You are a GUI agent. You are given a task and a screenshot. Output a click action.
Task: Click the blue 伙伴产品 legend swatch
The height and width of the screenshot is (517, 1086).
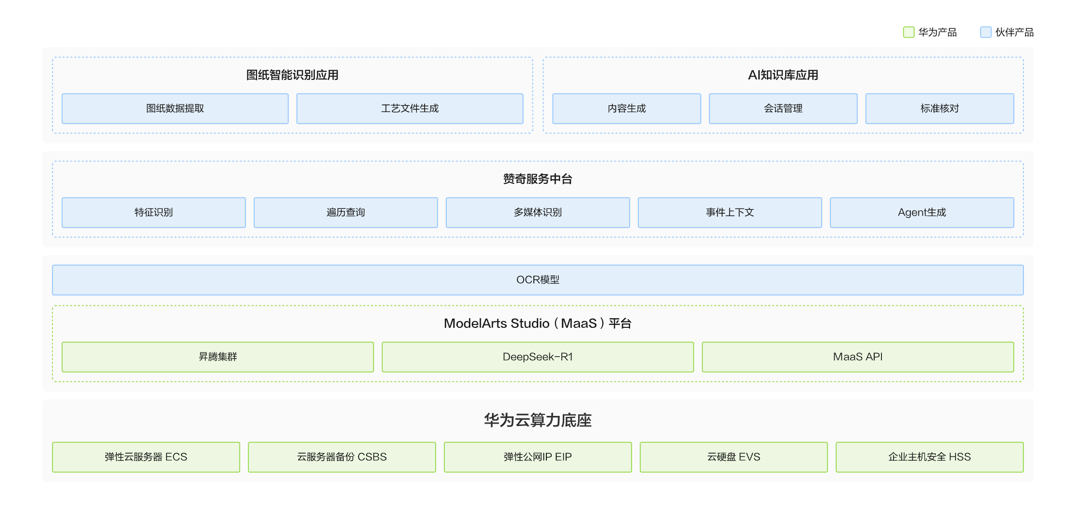pyautogui.click(x=985, y=32)
